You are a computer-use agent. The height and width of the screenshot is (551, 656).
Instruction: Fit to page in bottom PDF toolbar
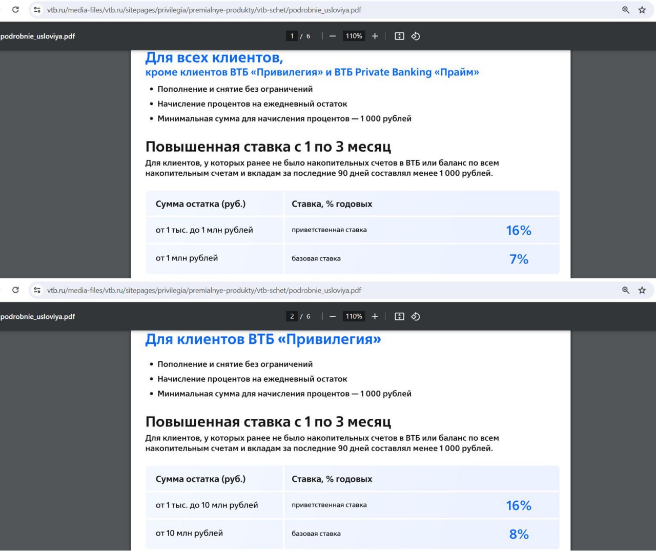(x=399, y=316)
